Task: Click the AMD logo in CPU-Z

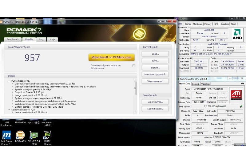Action: pyautogui.click(x=237, y=35)
